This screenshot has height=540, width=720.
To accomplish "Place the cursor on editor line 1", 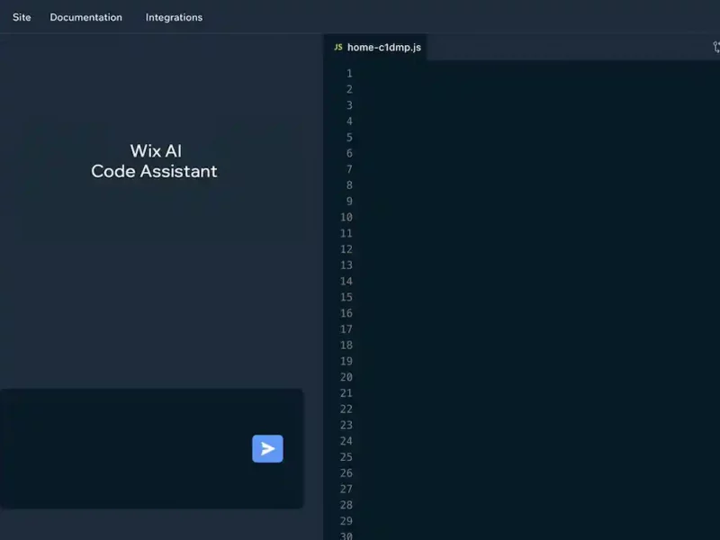I will (x=537, y=74).
